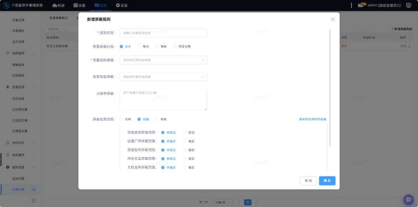Open 业务监测 in the sidebar

(x=18, y=42)
